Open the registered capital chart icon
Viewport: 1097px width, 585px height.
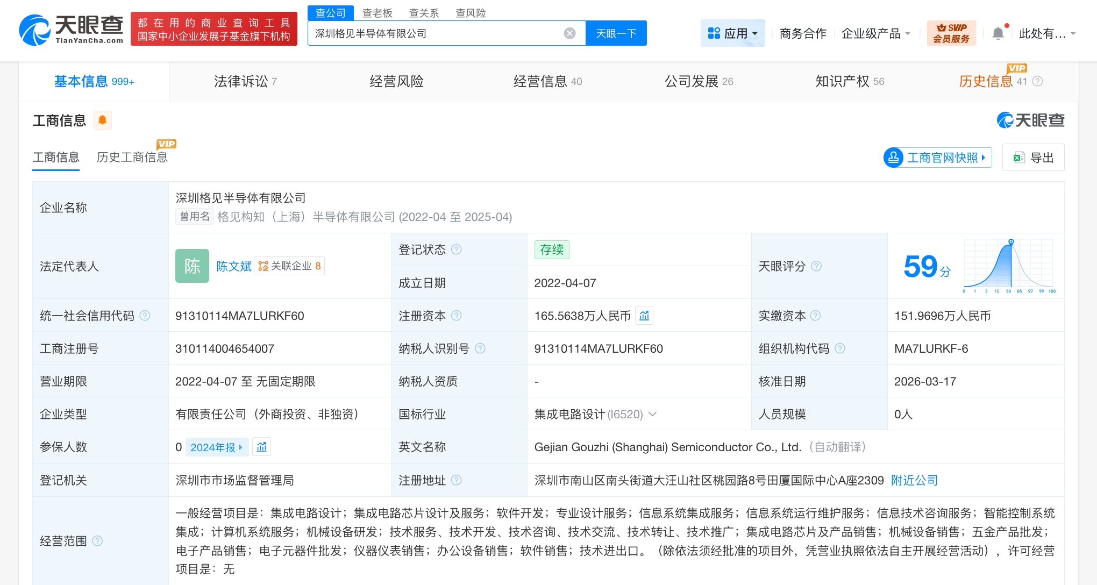[x=644, y=316]
